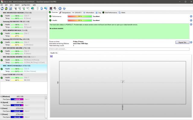Image resolution: width=193 pixels, height=120 pixels.
Task: Click the refresh icon in the toolbar
Action: (x=2, y=8)
